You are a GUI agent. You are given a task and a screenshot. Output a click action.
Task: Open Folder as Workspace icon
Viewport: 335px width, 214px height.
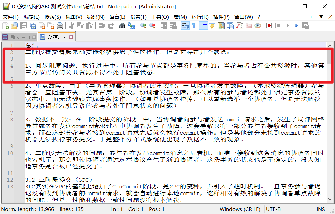pyautogui.click(x=249, y=26)
